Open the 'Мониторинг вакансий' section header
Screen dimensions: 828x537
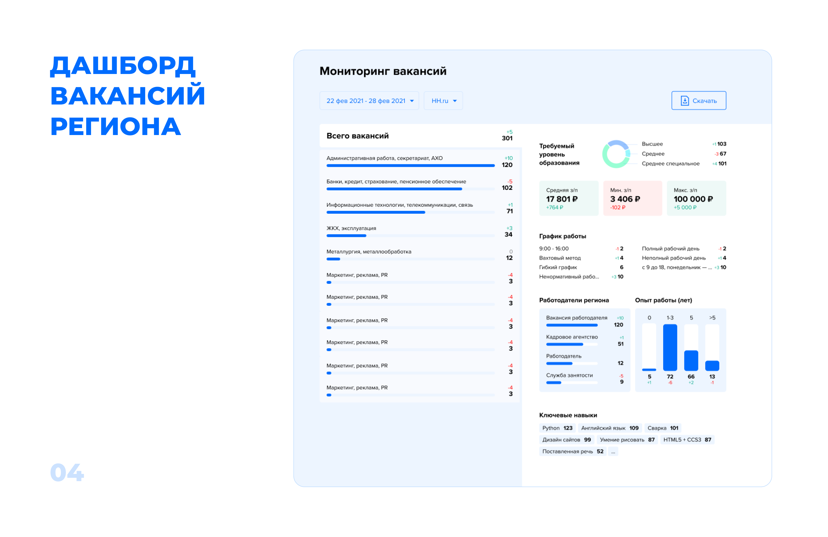point(383,71)
